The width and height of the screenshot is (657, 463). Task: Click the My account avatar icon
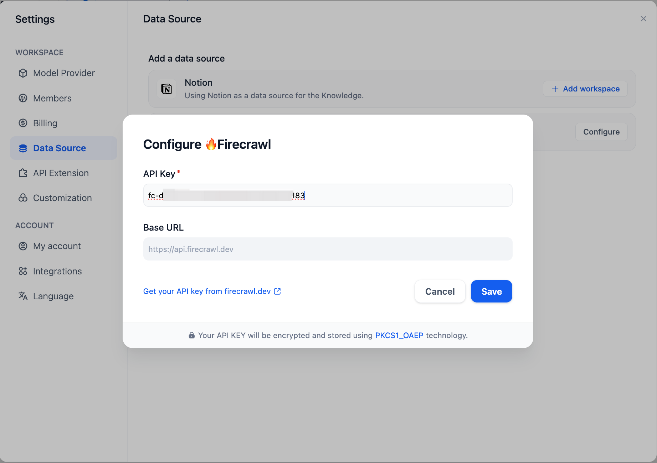point(23,246)
